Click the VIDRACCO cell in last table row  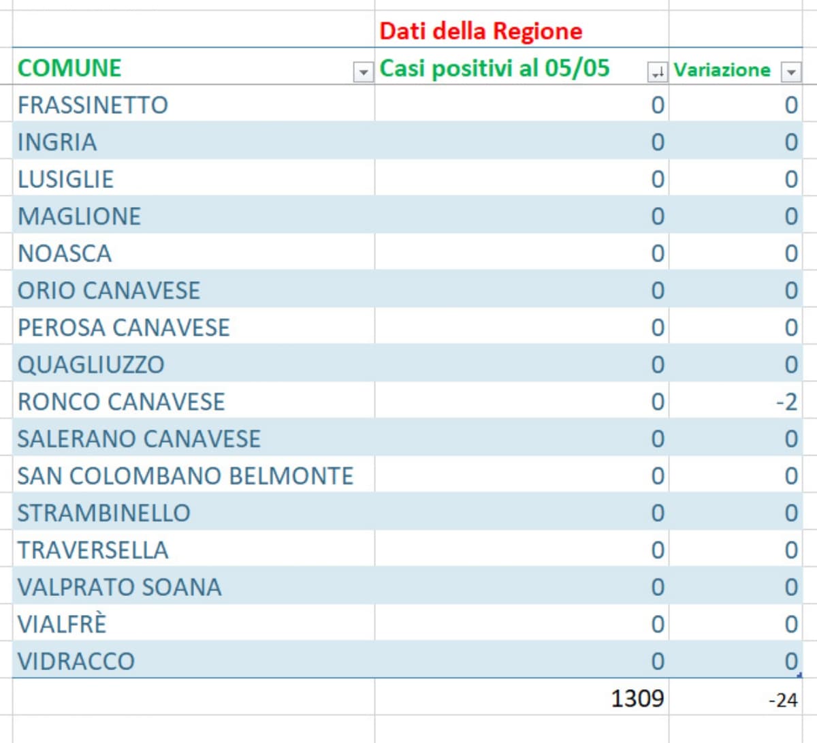coord(76,661)
